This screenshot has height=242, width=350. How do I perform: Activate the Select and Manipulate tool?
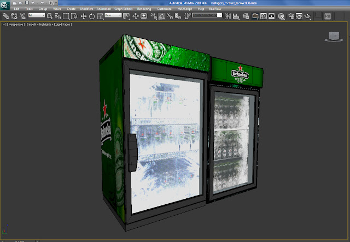pos(136,16)
